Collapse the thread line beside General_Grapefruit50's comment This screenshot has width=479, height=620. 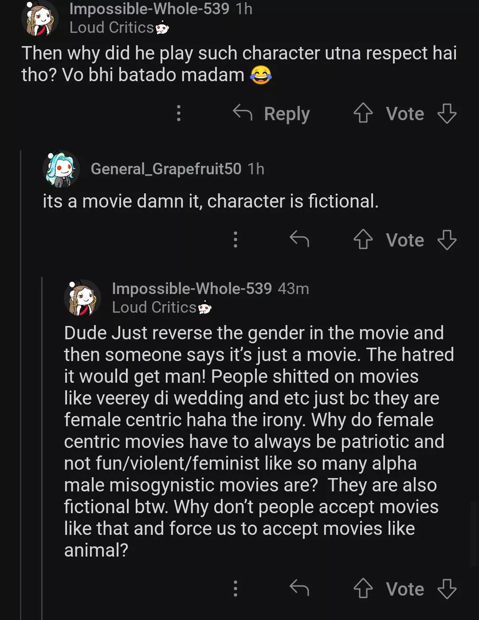point(21,355)
